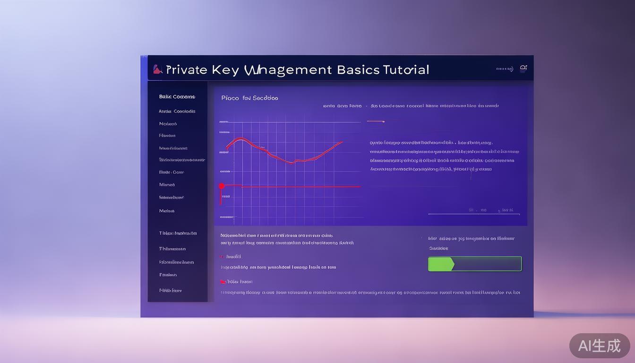Open the longest sidebar item in upper group

click(182, 160)
